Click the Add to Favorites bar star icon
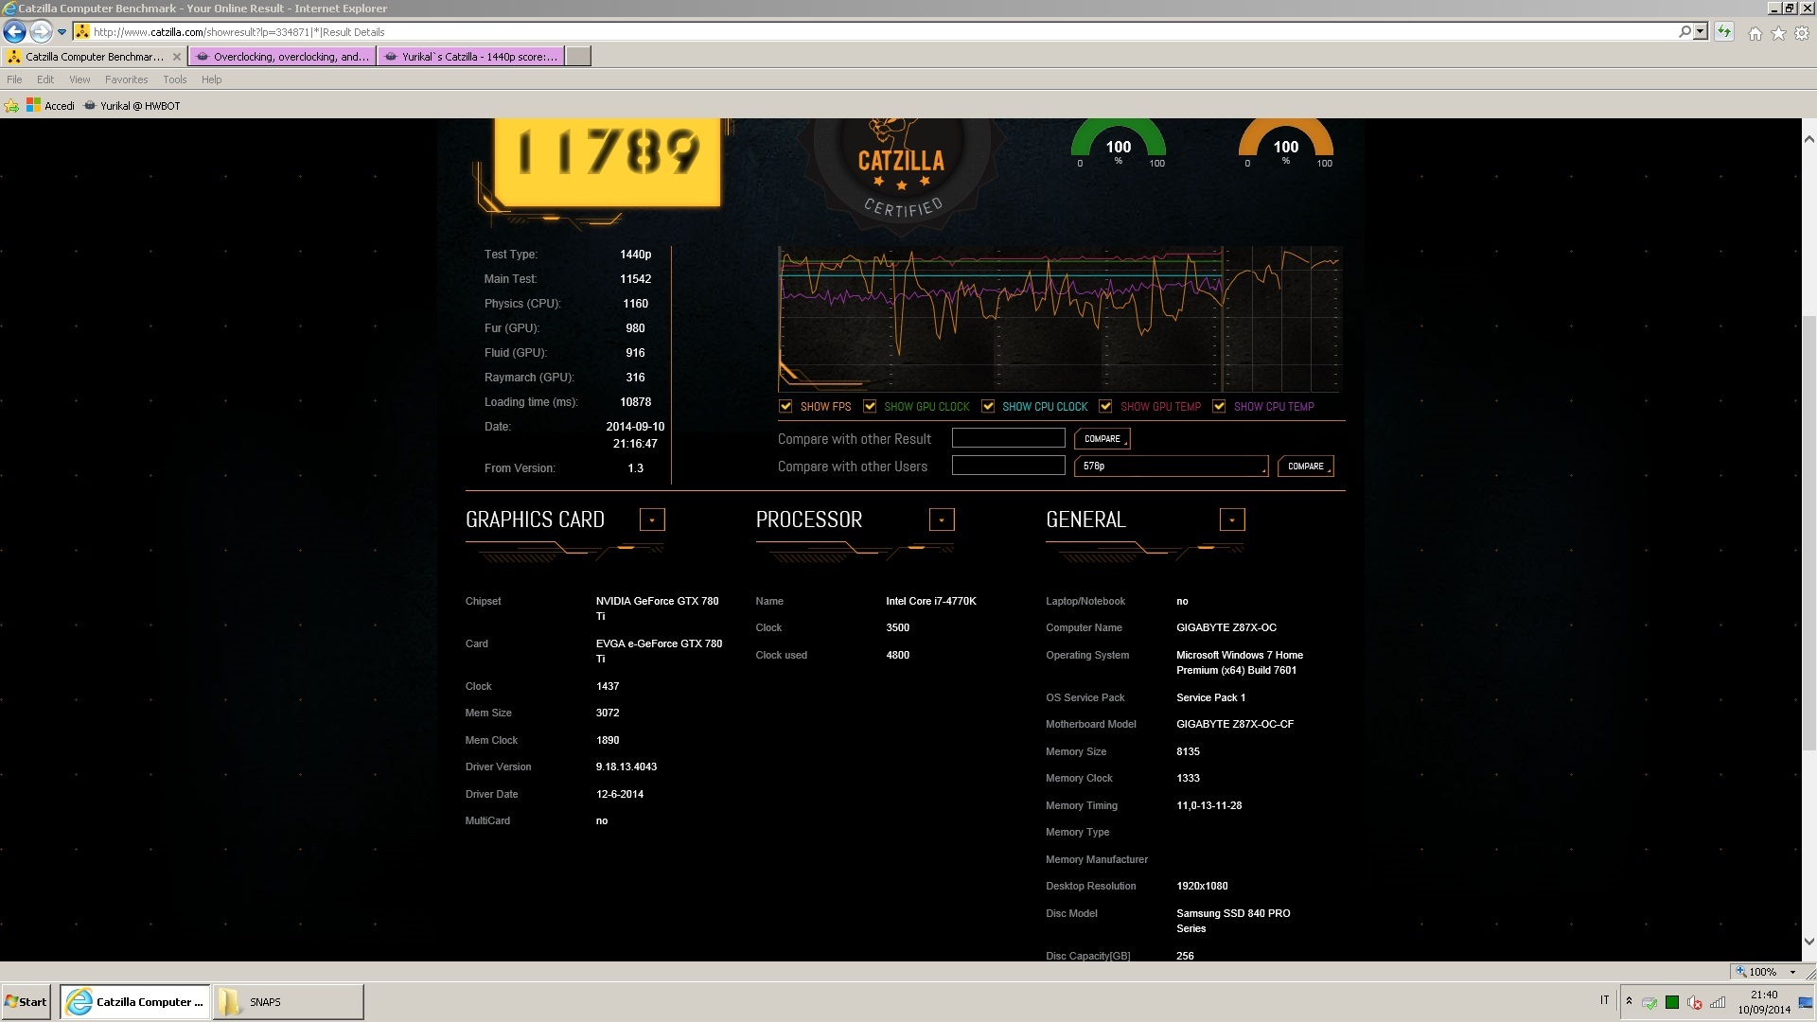1817x1022 pixels. click(11, 106)
